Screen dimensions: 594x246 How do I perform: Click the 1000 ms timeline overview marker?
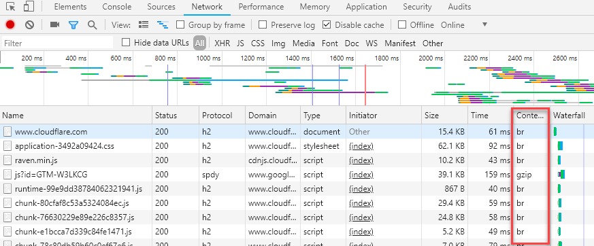[x=208, y=58]
